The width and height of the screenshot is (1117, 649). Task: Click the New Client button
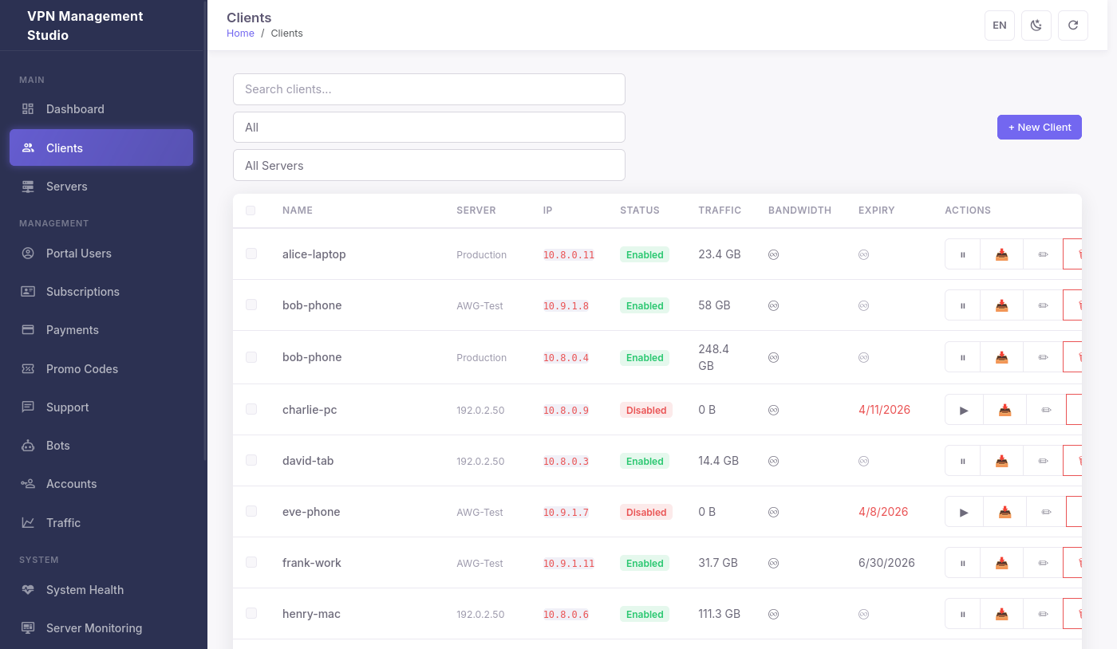1039,127
